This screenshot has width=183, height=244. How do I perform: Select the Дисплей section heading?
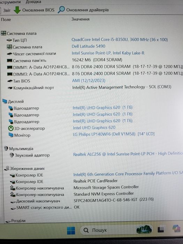pyautogui.click(x=16, y=102)
